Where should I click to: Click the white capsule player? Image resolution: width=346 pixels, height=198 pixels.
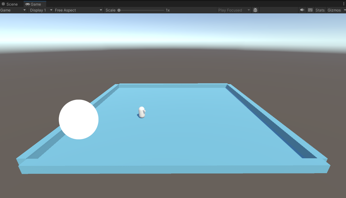142,112
